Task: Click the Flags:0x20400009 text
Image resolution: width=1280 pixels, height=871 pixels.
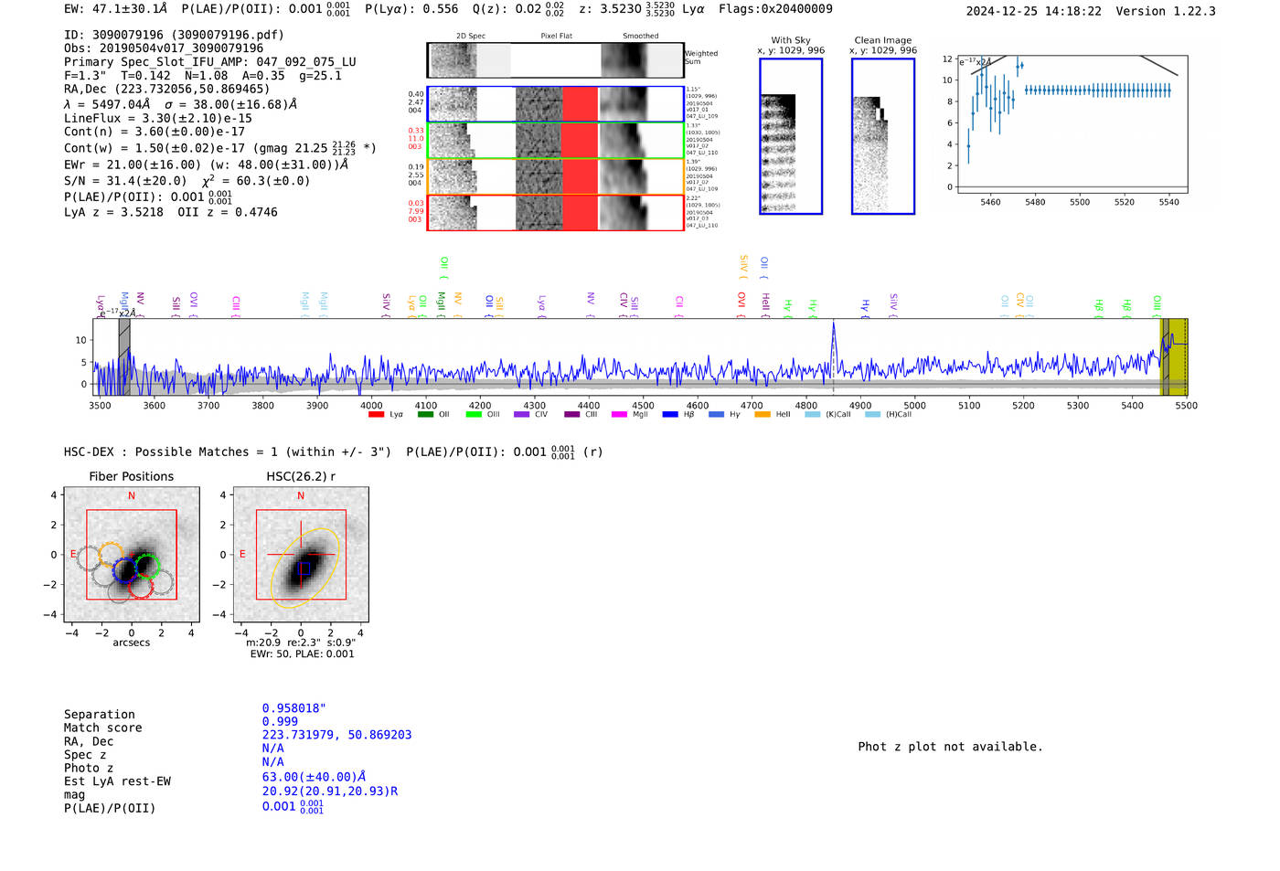Action: (775, 9)
